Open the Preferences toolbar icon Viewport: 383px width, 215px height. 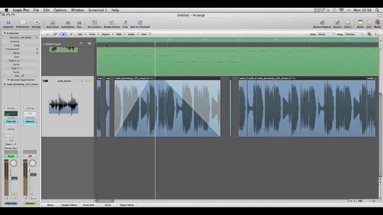coord(23,24)
